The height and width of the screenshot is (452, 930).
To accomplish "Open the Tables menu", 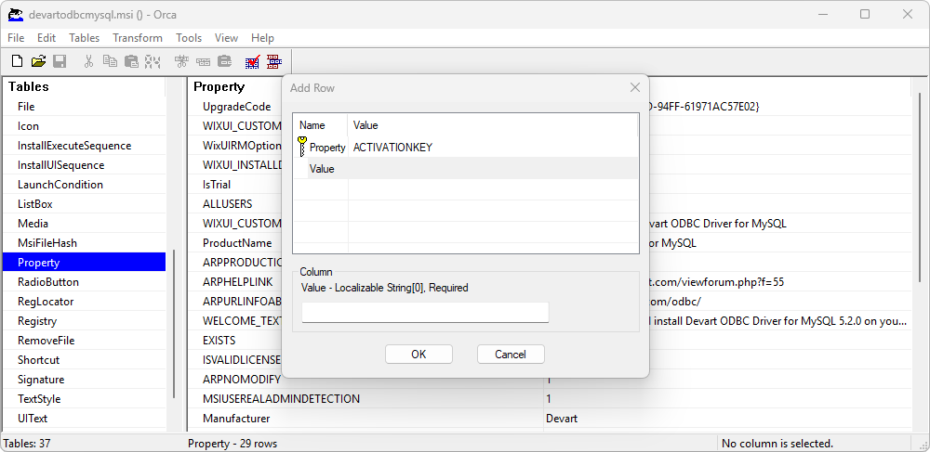I will pyautogui.click(x=85, y=38).
